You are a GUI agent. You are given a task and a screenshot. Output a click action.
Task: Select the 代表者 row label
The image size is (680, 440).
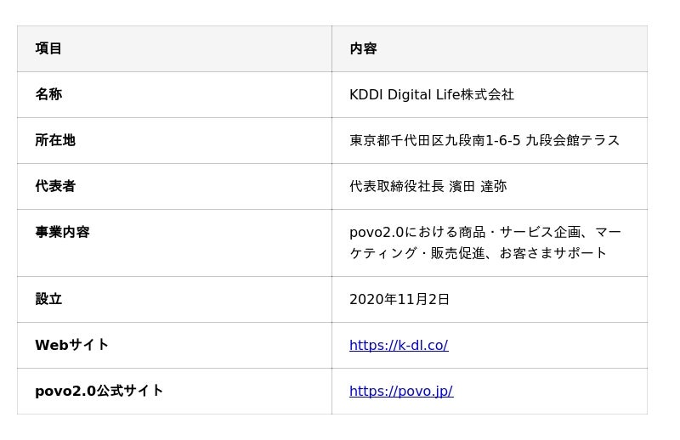click(55, 186)
